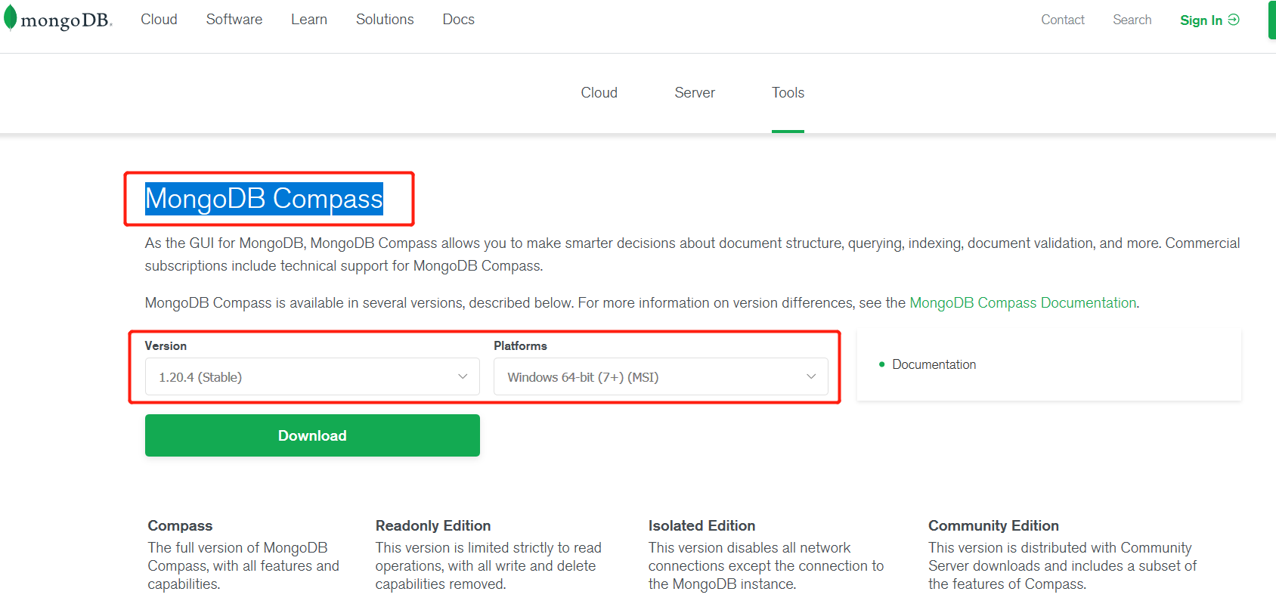
Task: Click the Version field label
Action: (166, 345)
